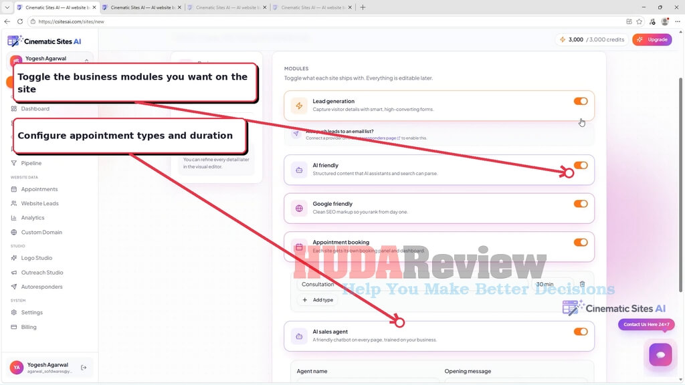Click the Cinematic Sites AI logo

pos(44,41)
